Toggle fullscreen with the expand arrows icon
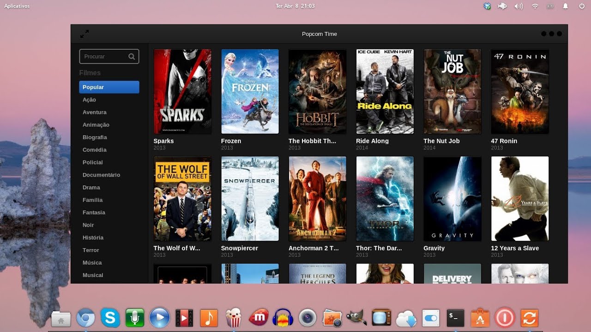Image resolution: width=591 pixels, height=332 pixels. (84, 34)
